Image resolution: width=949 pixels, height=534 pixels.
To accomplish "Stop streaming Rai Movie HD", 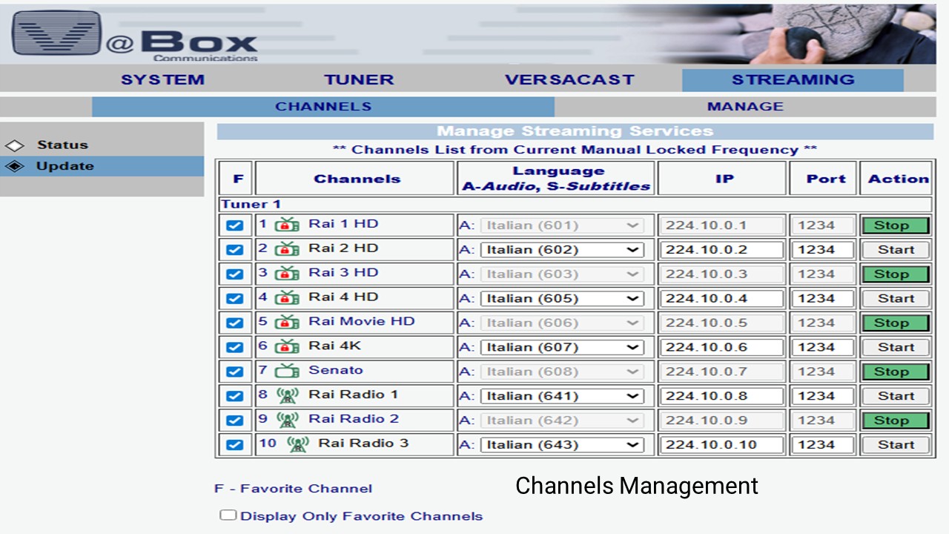I will coord(895,323).
